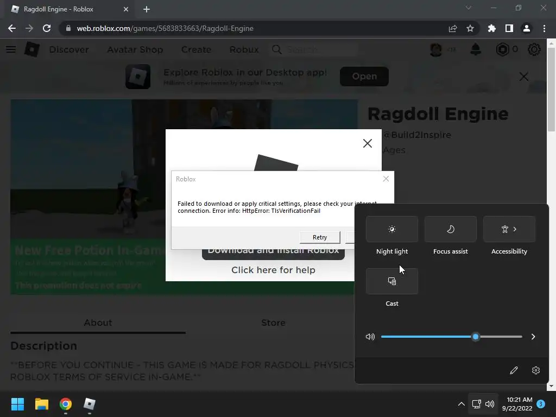Click Retry in the Roblox error dialog
This screenshot has width=556, height=417.
tap(320, 237)
